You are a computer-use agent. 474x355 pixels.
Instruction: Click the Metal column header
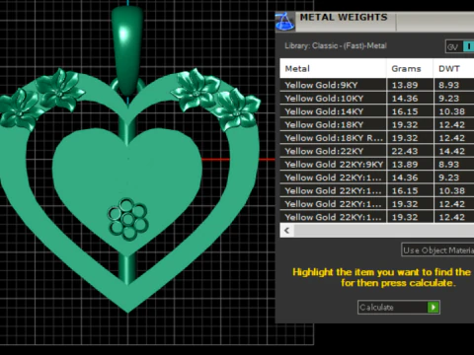pos(333,69)
